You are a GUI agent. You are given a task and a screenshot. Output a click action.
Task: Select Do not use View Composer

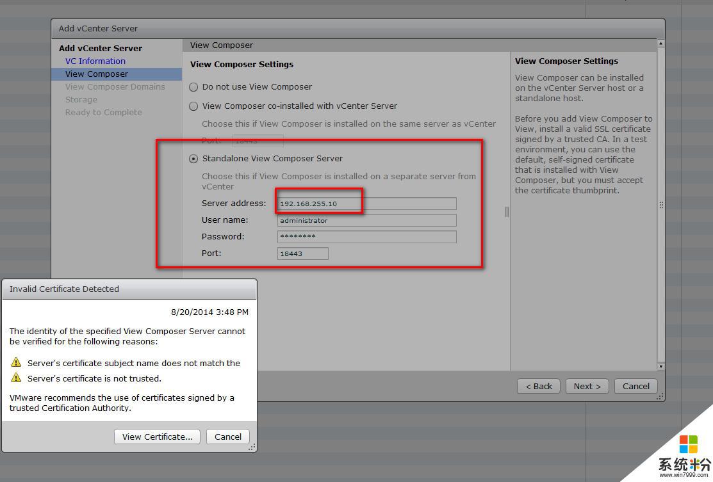pos(193,87)
